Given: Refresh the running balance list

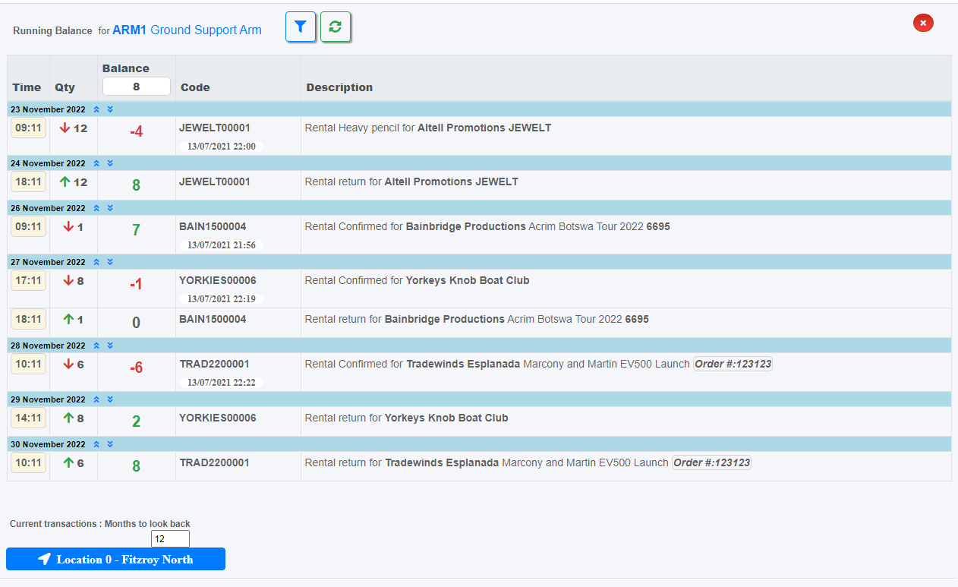Looking at the screenshot, I should click(336, 27).
